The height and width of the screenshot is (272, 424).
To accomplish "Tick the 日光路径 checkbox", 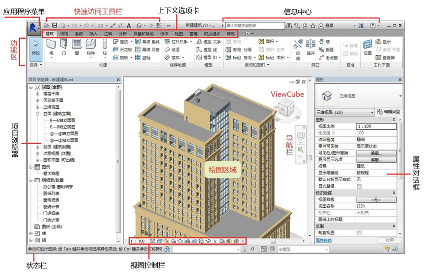I will tap(359, 186).
